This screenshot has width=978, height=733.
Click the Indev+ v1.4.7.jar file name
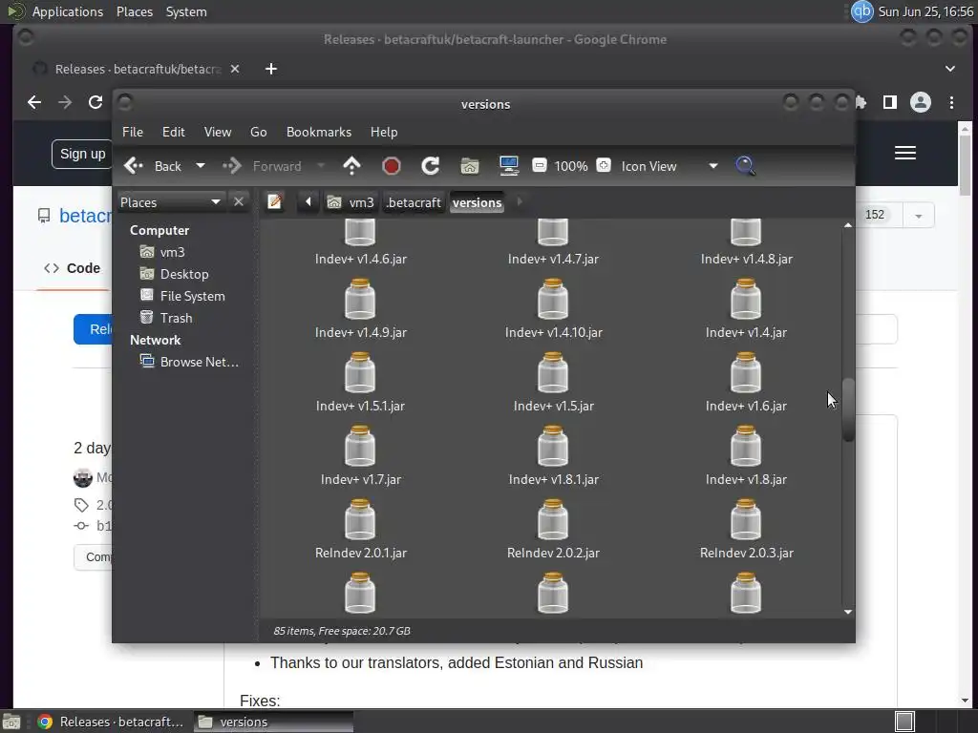click(553, 259)
